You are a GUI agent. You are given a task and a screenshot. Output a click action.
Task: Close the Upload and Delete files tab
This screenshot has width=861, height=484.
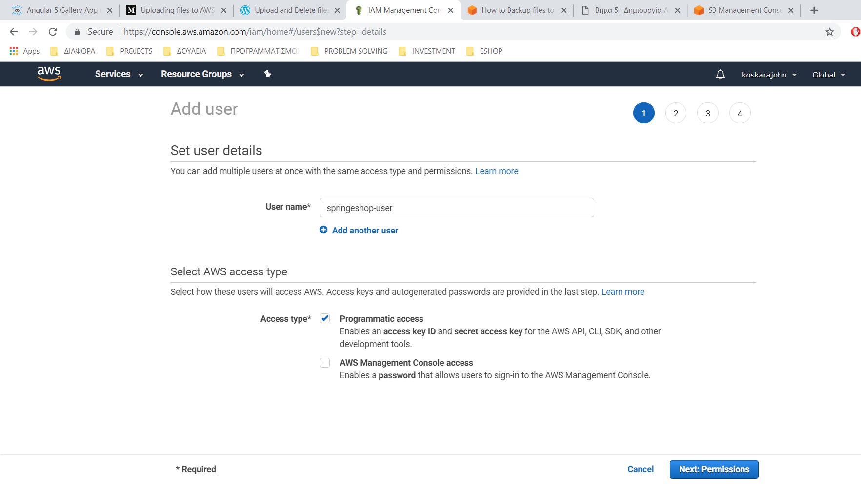(337, 10)
